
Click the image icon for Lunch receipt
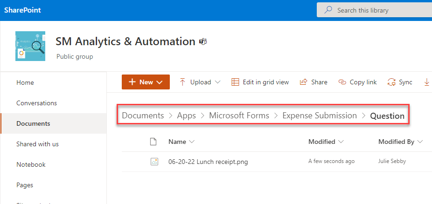(x=154, y=162)
